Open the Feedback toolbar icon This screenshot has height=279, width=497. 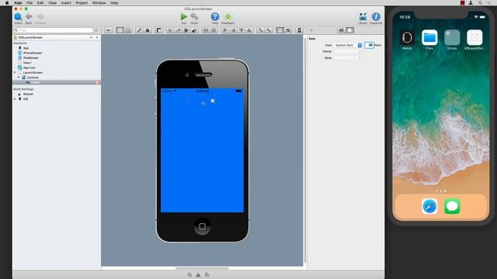228,16
